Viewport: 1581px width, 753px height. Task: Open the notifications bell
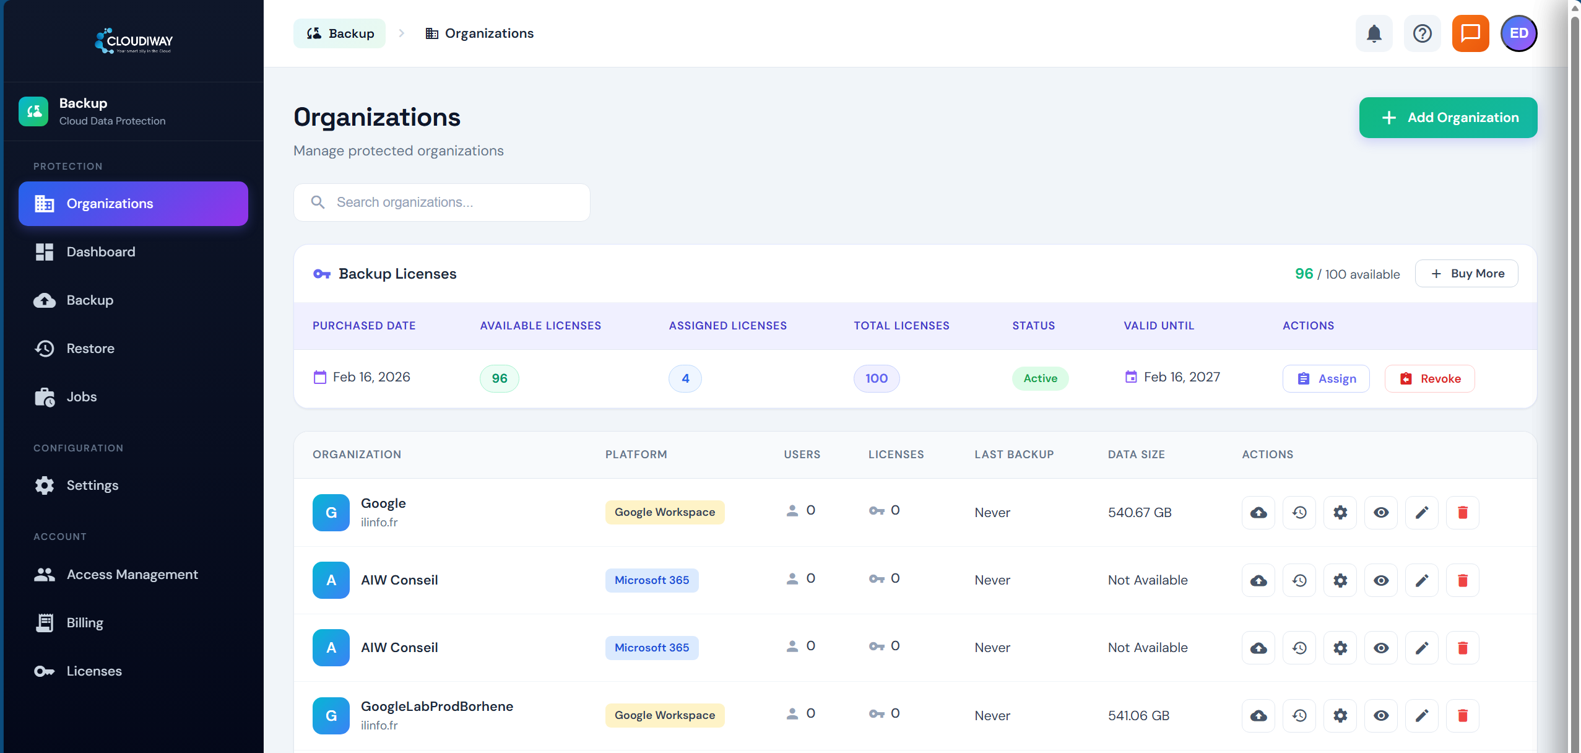1374,33
